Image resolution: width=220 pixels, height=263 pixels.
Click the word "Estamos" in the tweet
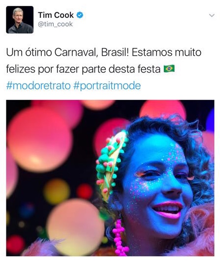(x=152, y=52)
